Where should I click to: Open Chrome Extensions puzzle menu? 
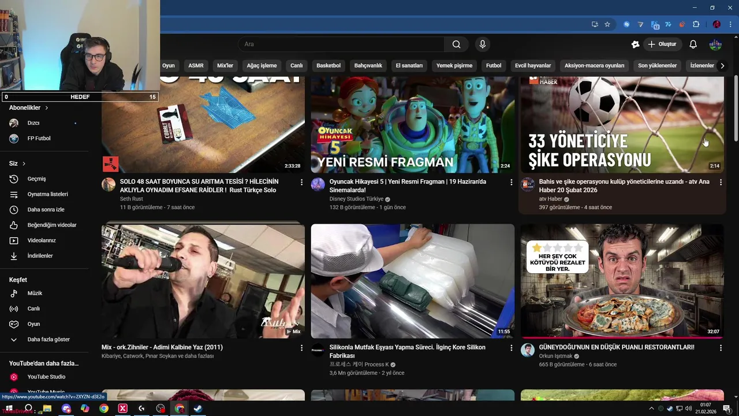(696, 24)
